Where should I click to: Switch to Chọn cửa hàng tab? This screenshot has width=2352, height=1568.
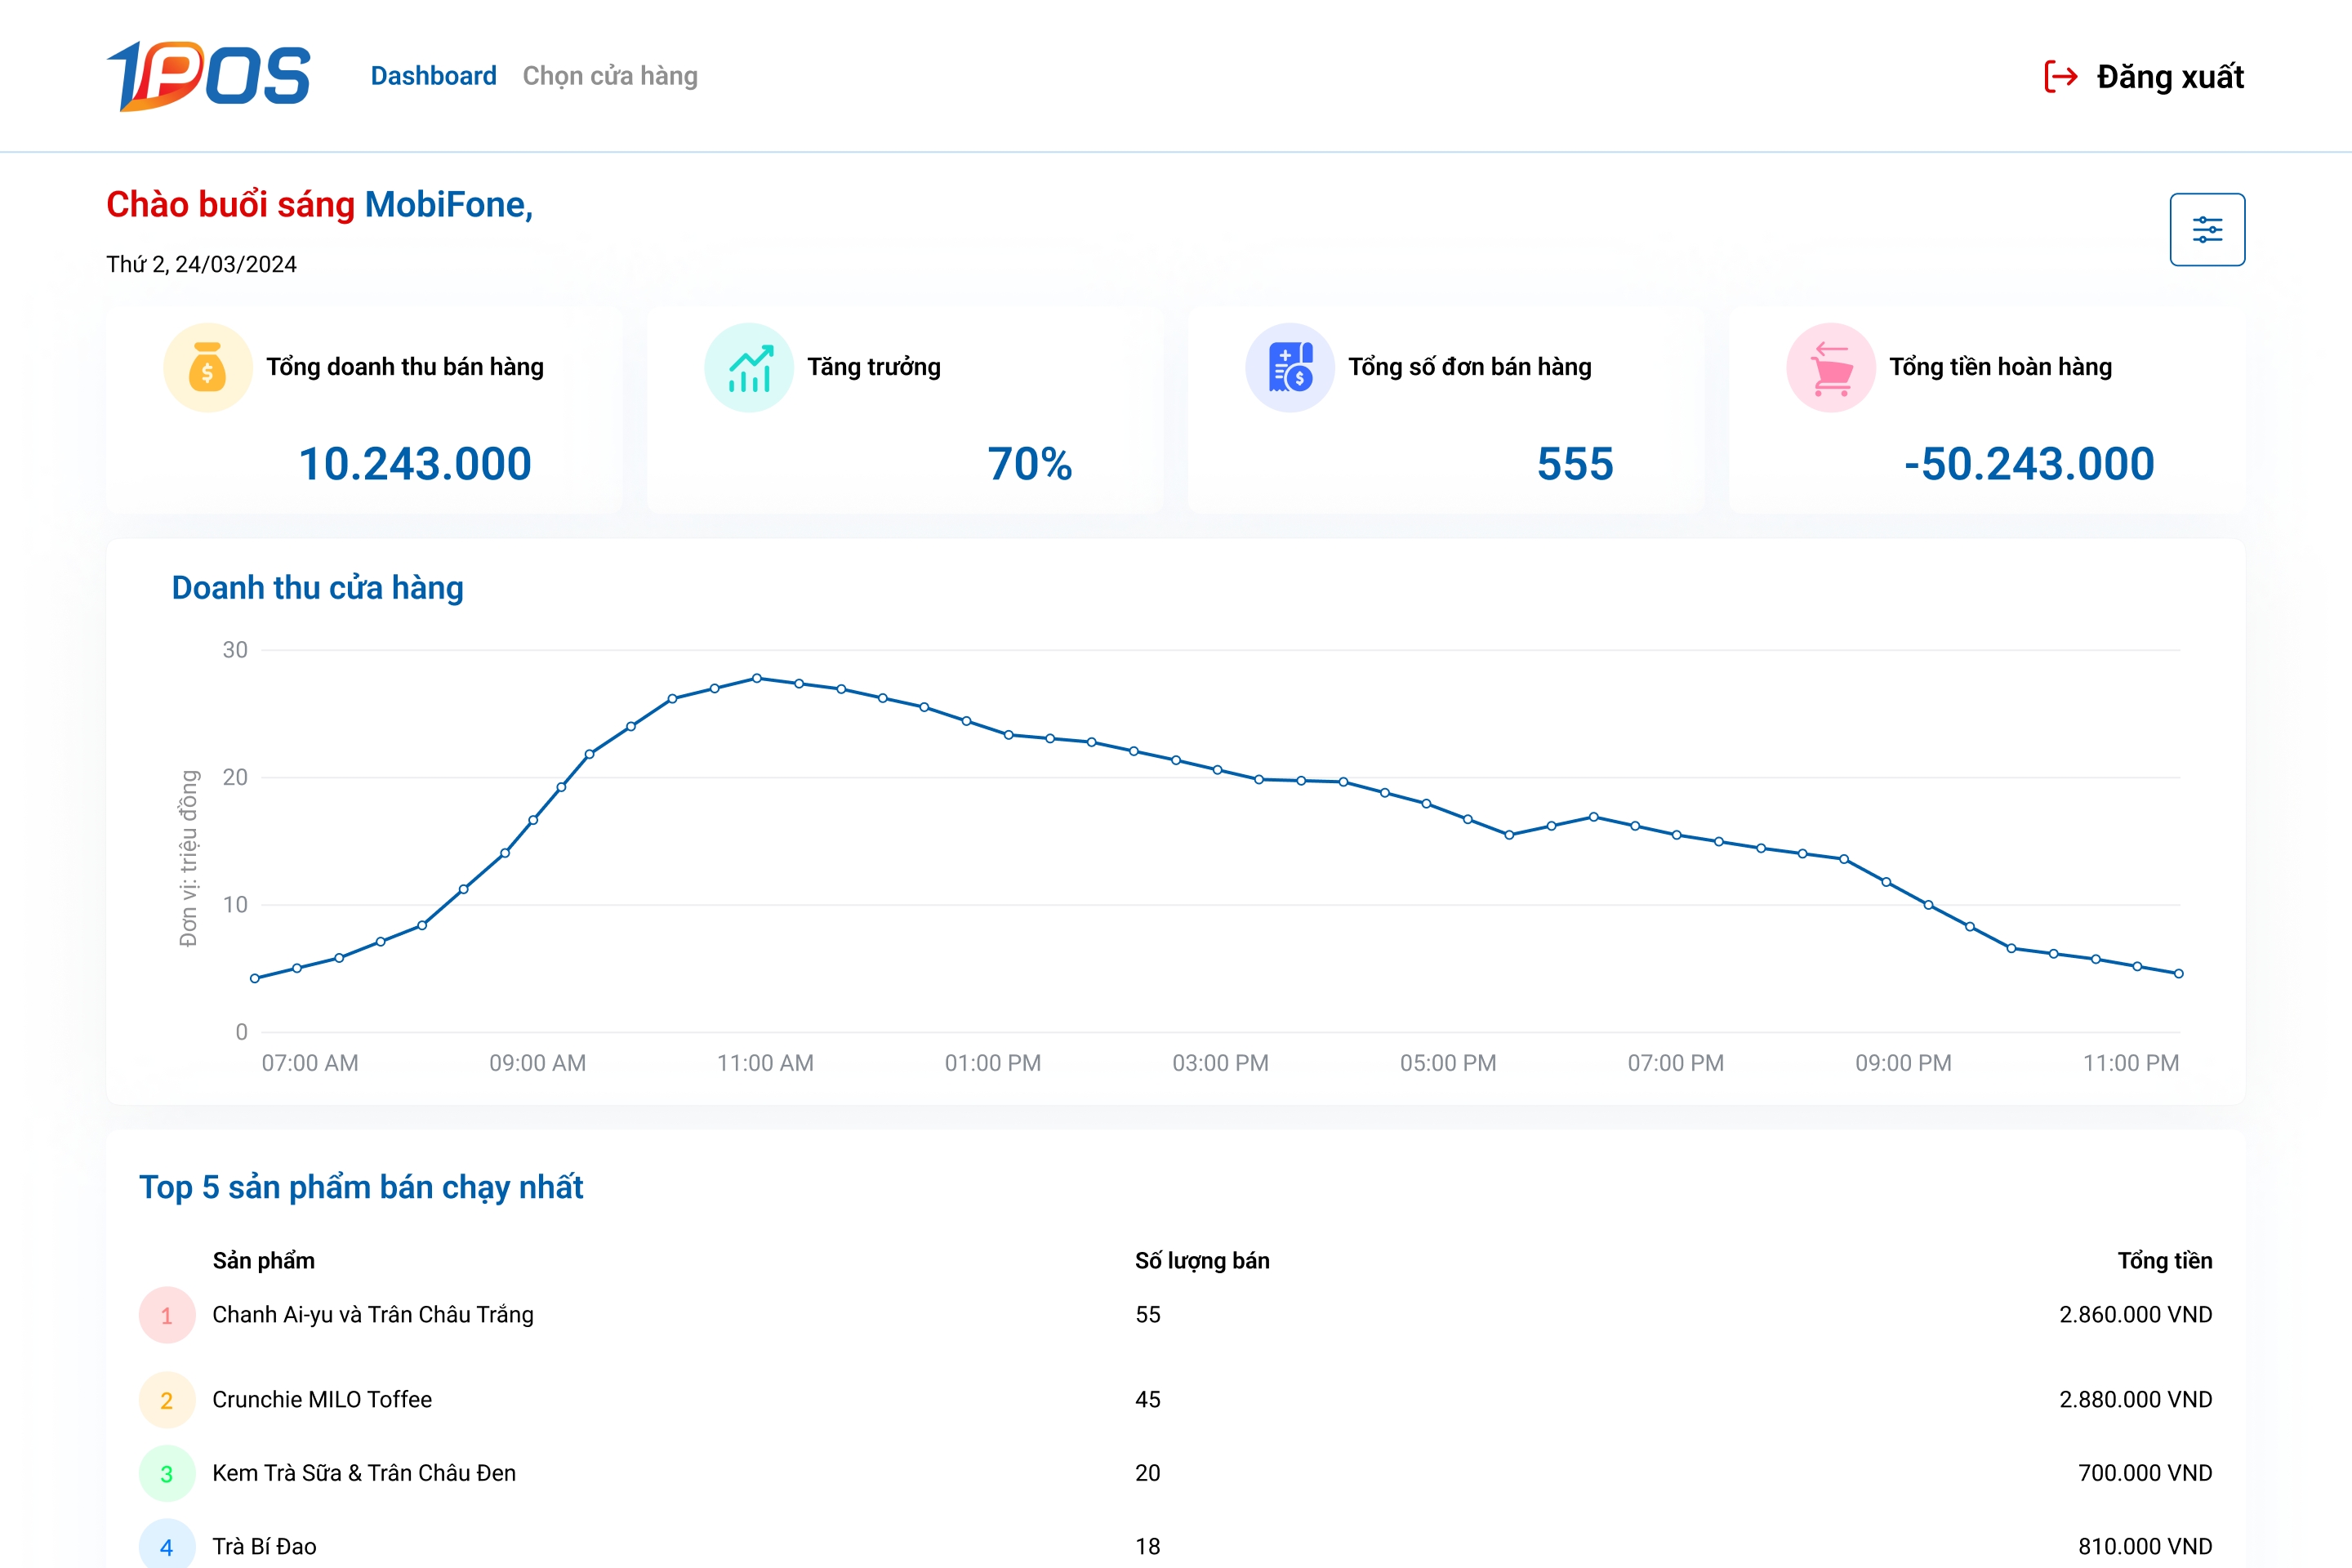click(609, 76)
